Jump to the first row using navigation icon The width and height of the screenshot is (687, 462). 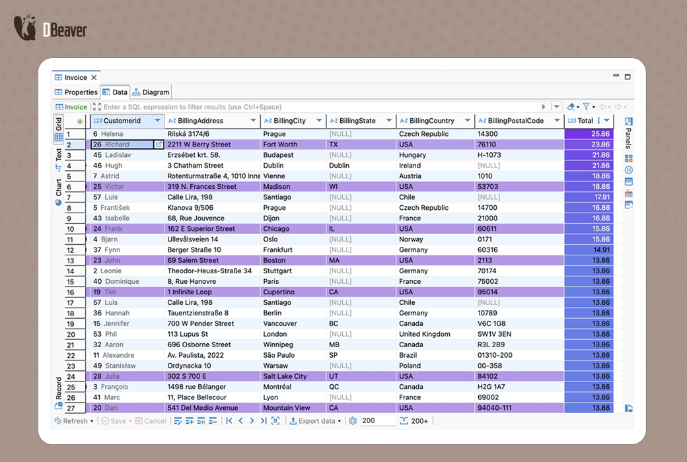click(x=229, y=421)
